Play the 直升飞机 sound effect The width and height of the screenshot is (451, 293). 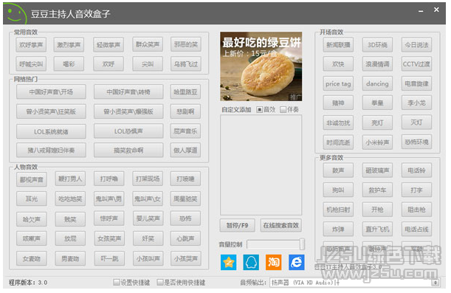377,230
